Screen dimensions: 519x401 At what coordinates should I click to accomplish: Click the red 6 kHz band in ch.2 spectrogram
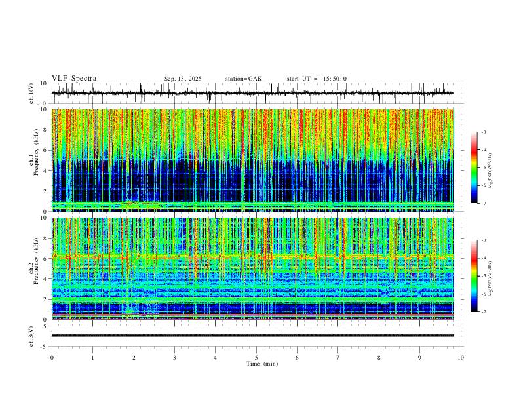coord(252,257)
